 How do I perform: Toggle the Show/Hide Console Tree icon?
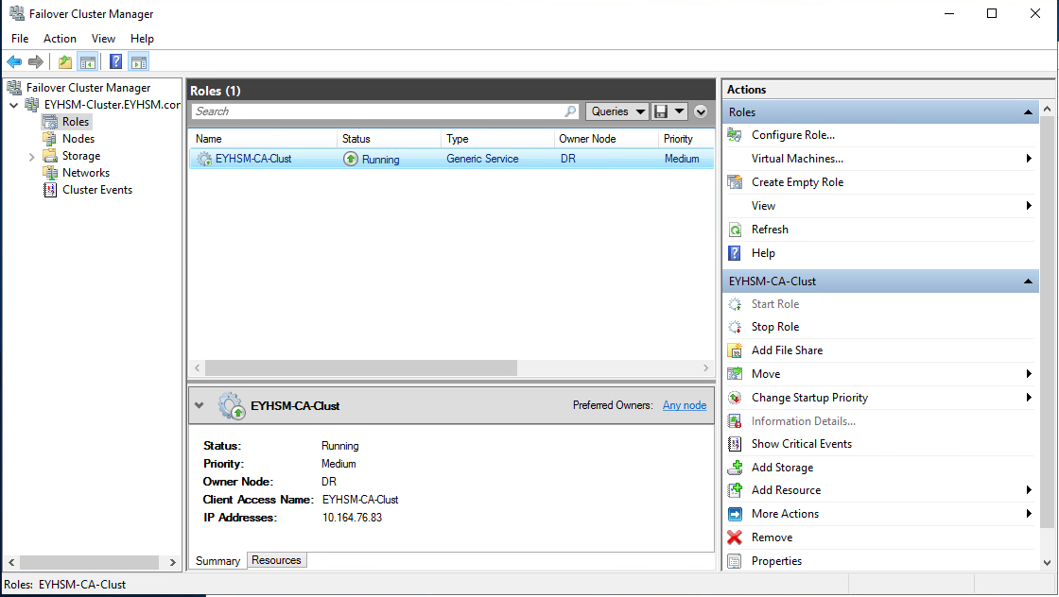[x=88, y=62]
